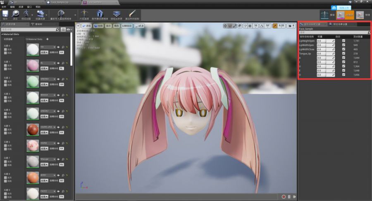This screenshot has width=372, height=201.
Task: Collapse the Material Slots section
Action: pos(2,34)
